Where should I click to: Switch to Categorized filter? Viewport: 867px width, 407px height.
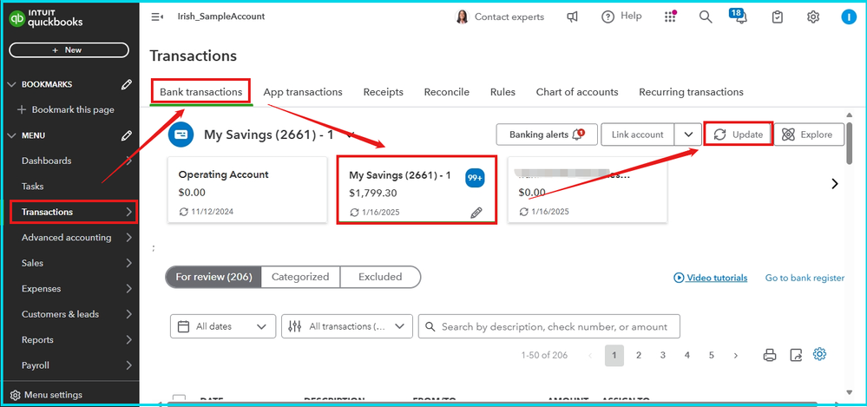(300, 277)
